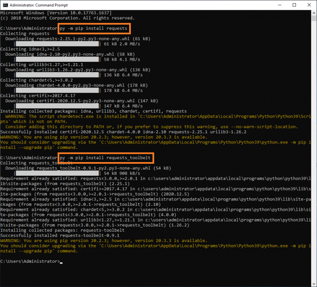This screenshot has height=287, width=317.
Task: Click the 147 kB 6.4 MB/s progress bar
Action: (x=57, y=106)
